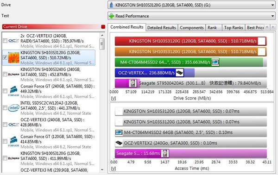Click the white icon on orange KINGSTON score bar

261,52
